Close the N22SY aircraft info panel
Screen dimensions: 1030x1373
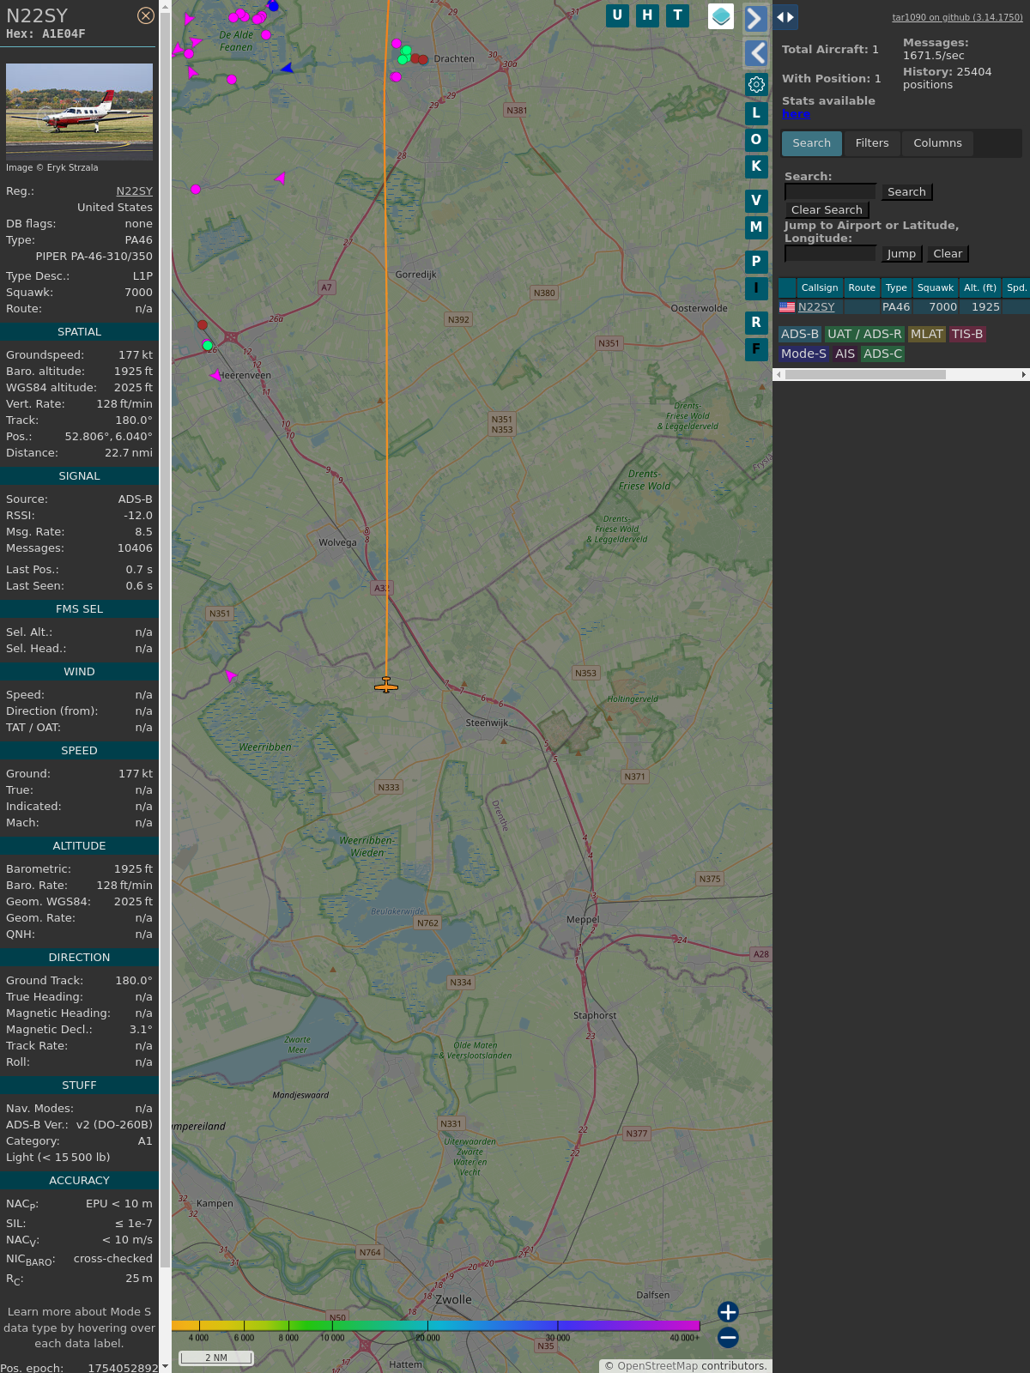[x=146, y=15]
